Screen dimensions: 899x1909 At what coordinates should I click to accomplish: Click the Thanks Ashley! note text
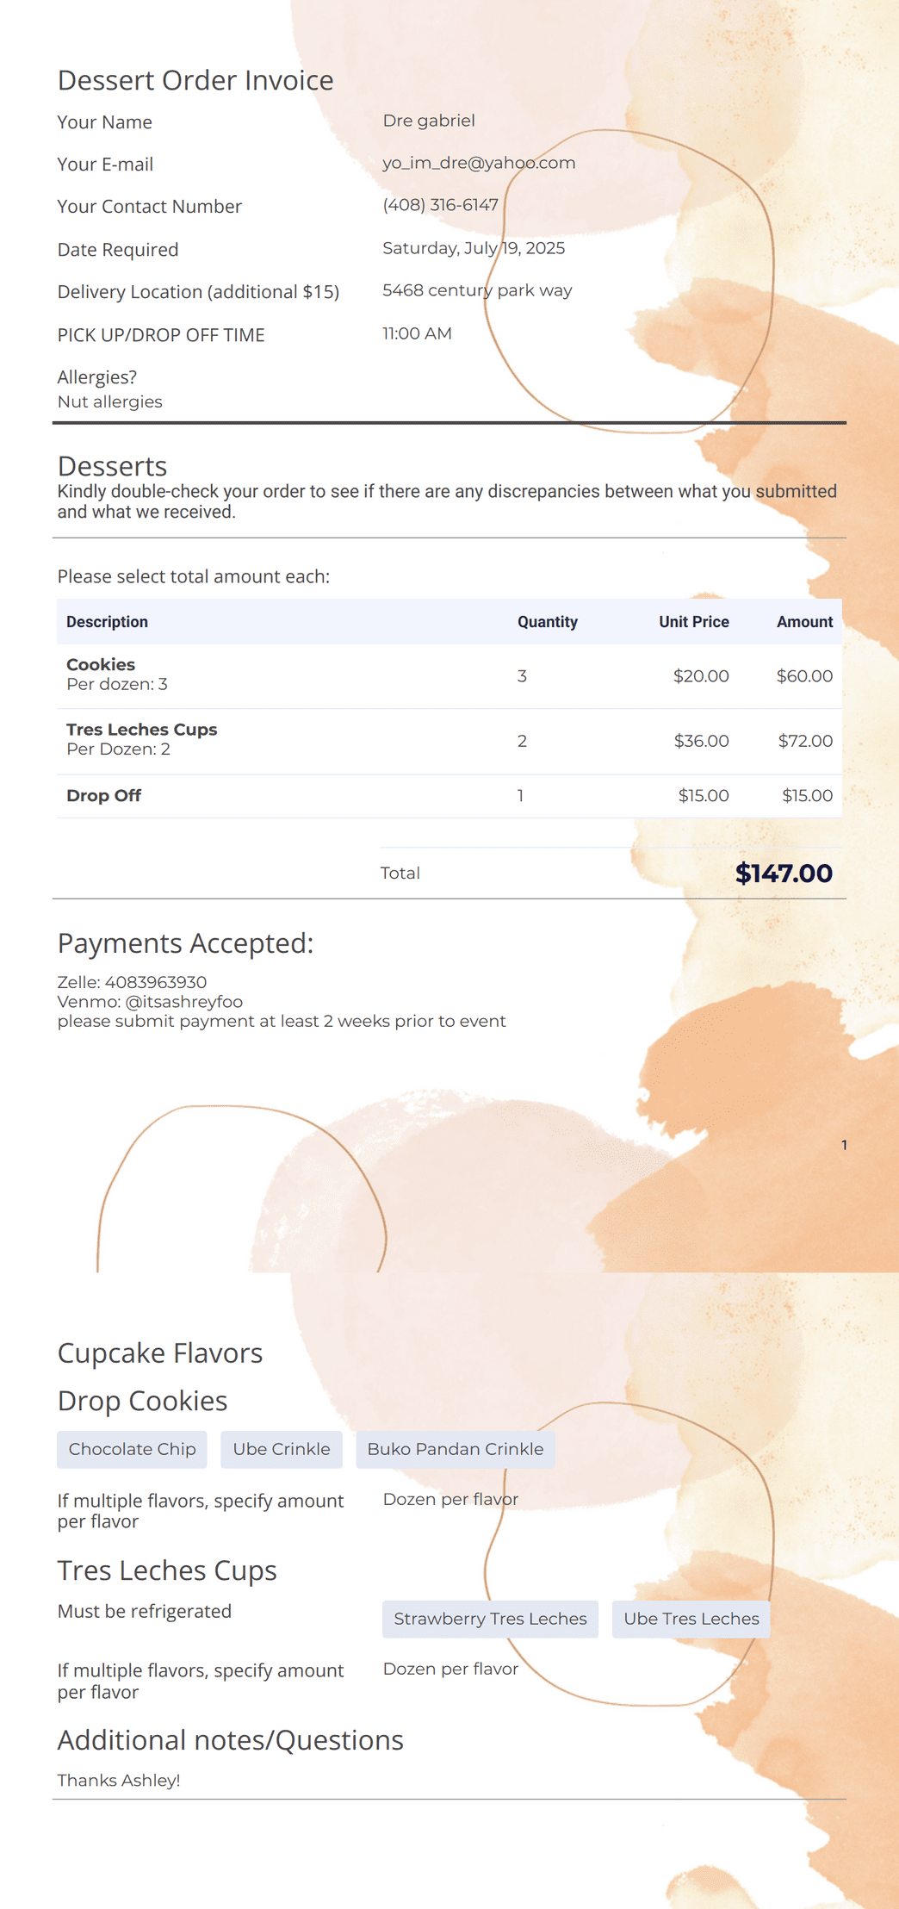119,1781
